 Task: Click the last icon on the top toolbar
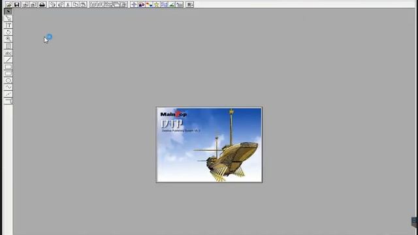[x=190, y=5]
